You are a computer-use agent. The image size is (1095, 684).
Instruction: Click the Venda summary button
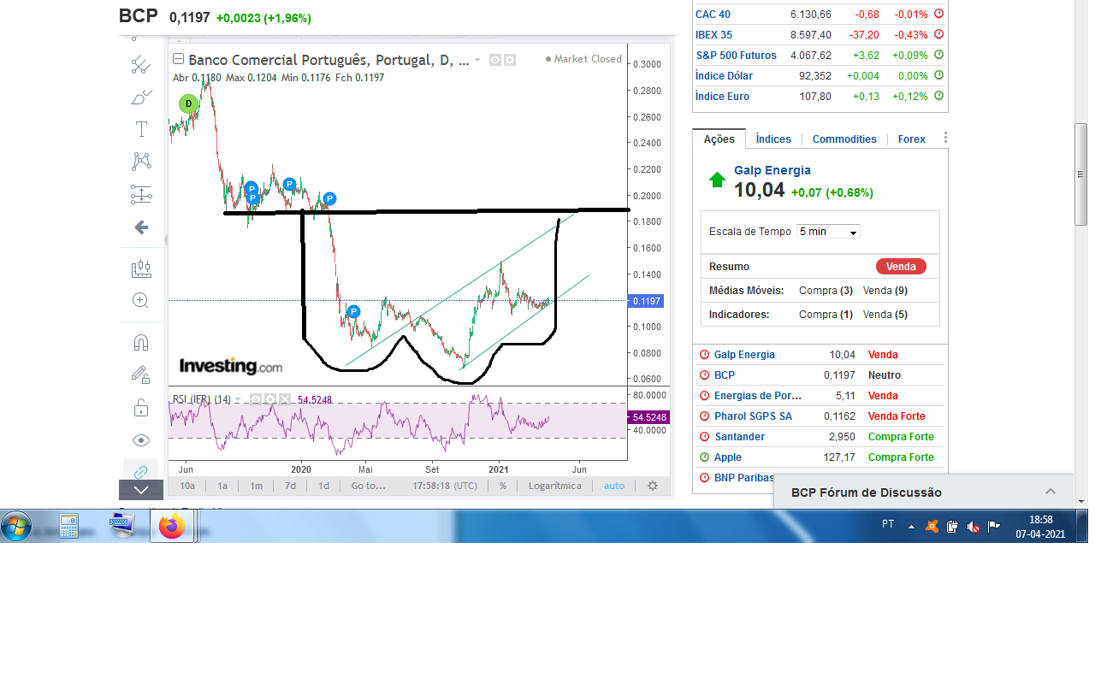click(x=901, y=267)
